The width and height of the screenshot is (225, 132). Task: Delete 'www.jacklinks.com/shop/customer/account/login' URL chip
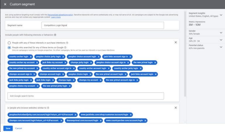131,115
